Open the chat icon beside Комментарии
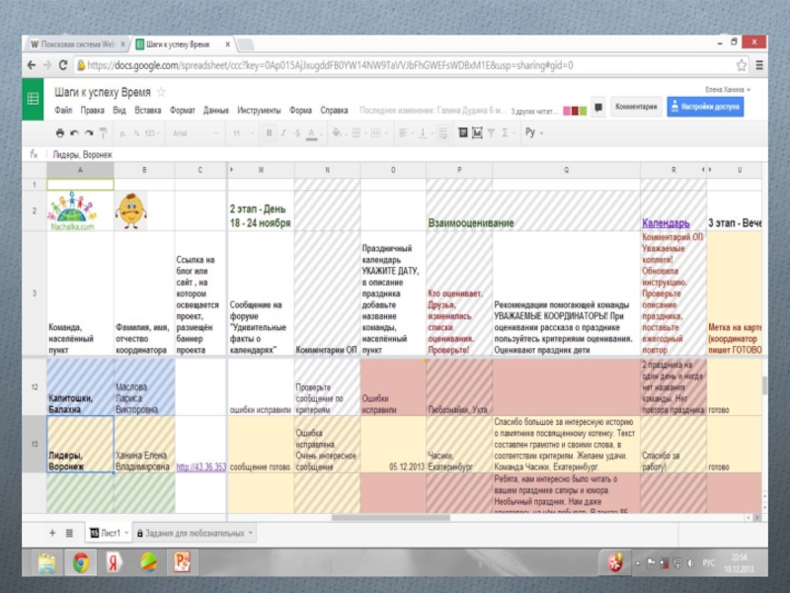 click(597, 107)
